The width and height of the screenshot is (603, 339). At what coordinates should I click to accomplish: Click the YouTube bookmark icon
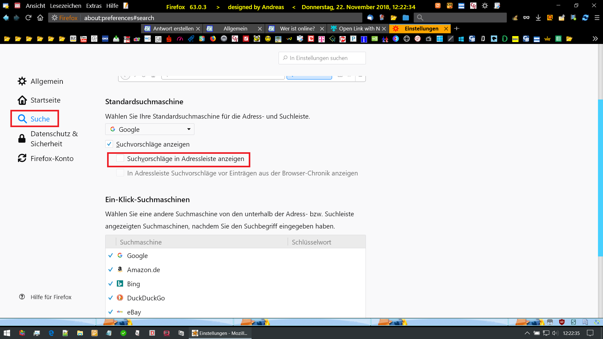(x=84, y=39)
